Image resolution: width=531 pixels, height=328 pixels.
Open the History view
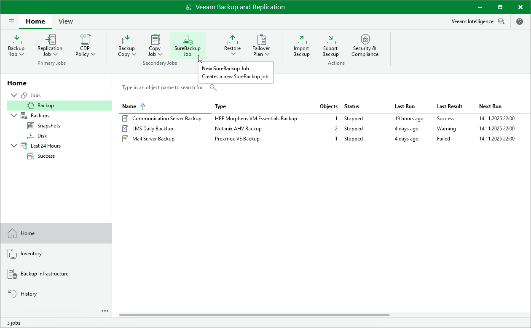[x=27, y=294]
